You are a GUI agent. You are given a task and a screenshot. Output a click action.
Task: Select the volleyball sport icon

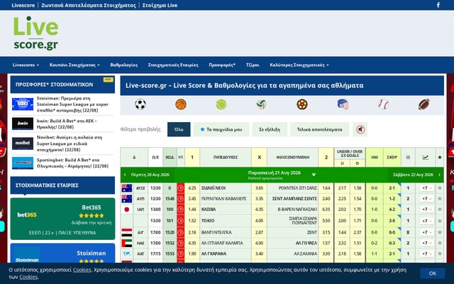(x=262, y=104)
